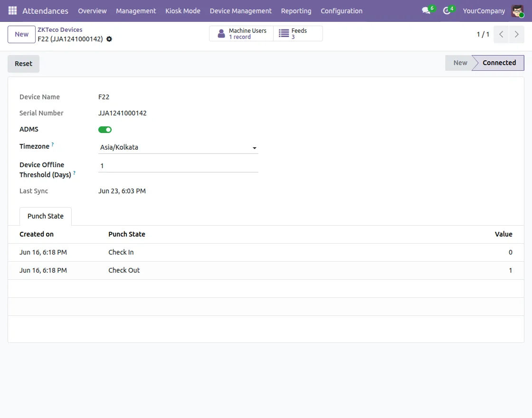Open the Device Management menu
The width and height of the screenshot is (532, 418).
[x=240, y=11]
